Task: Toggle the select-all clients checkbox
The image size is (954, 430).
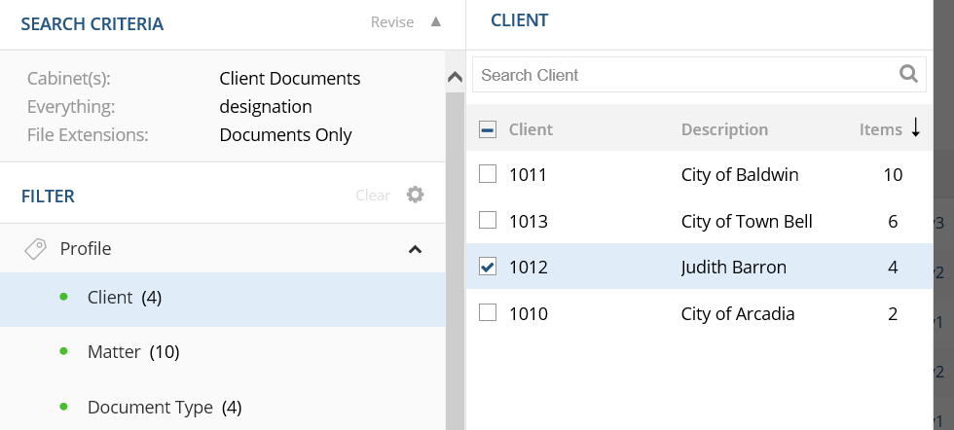Action: 489,129
